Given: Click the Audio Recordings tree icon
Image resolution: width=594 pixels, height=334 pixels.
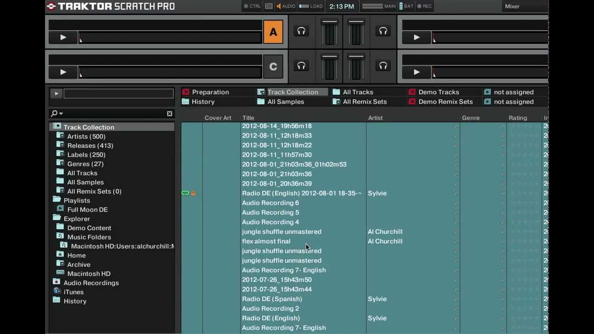Looking at the screenshot, I should pos(57,282).
